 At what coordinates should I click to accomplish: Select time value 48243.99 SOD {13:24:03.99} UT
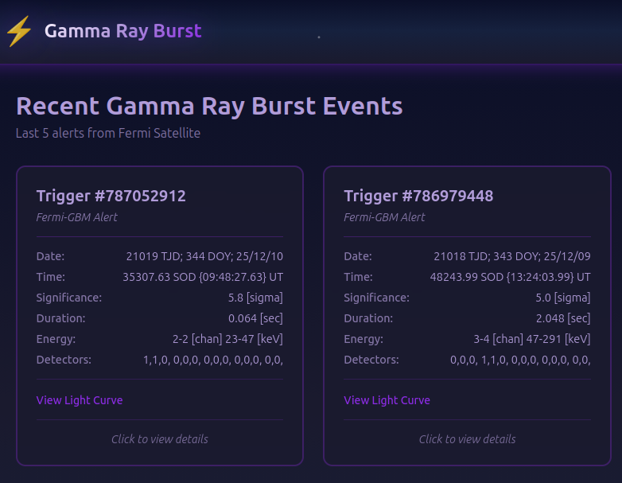[510, 277]
